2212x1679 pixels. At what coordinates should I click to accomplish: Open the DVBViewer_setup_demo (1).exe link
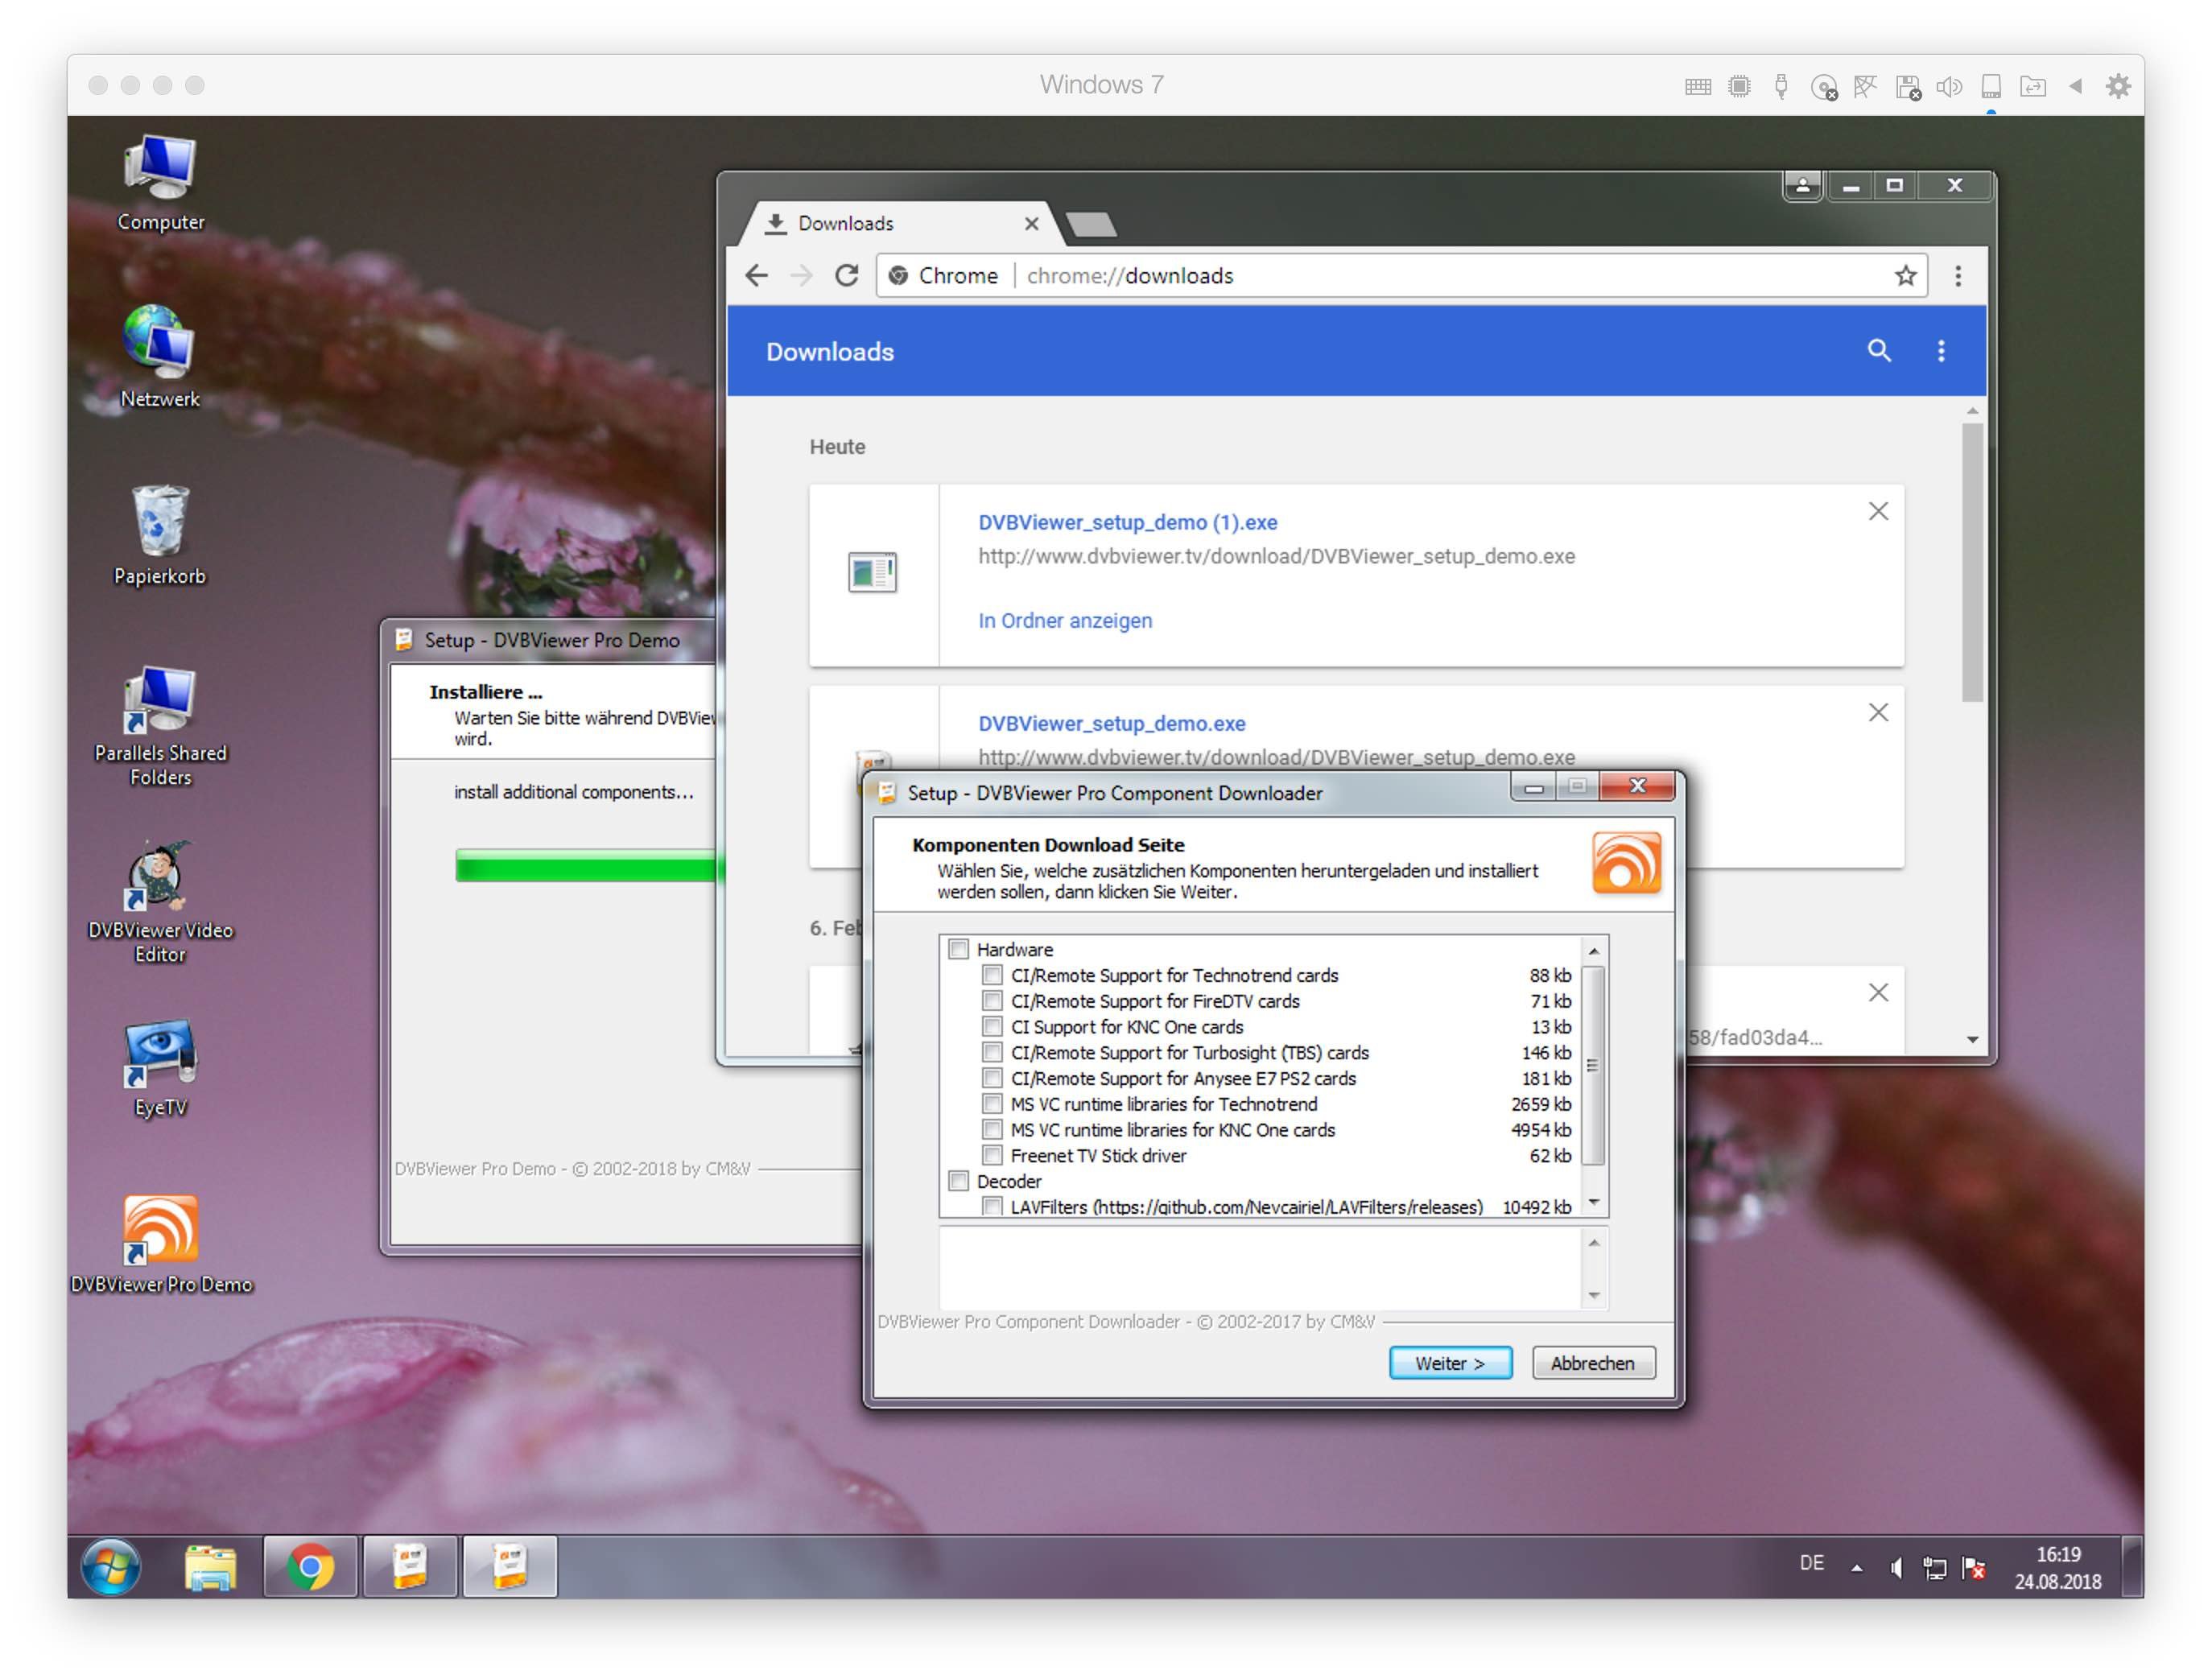1127,522
